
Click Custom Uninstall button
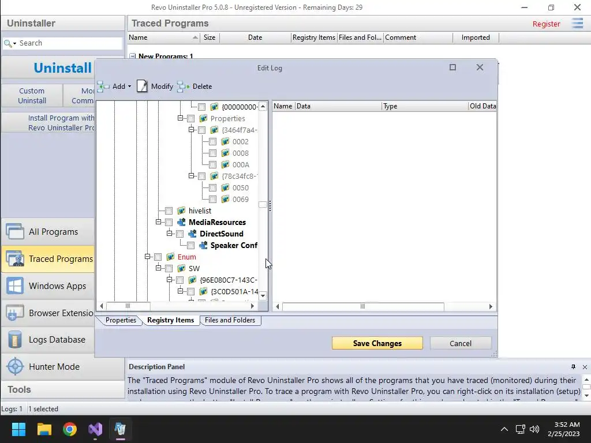[x=32, y=96]
